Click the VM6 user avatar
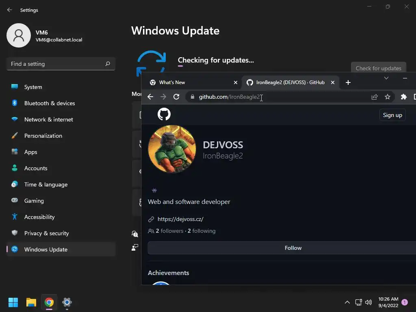Viewport: 416px width, 312px height. (19, 35)
